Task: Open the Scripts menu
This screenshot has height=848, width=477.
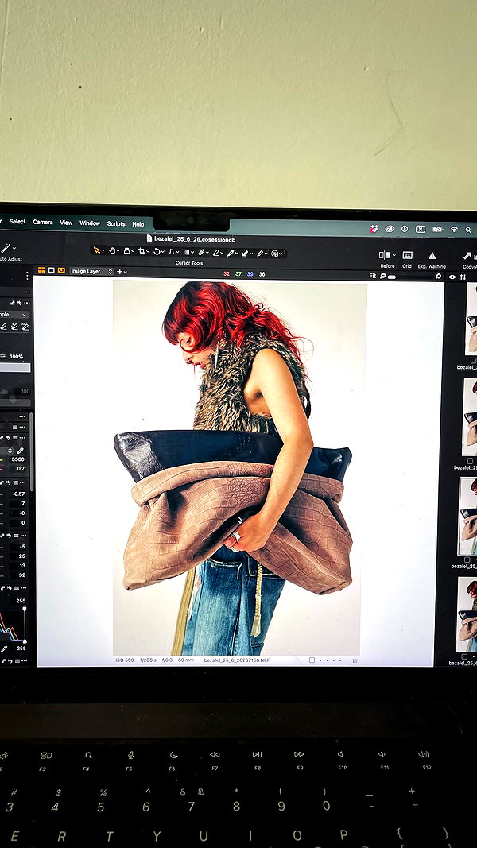Action: (116, 223)
